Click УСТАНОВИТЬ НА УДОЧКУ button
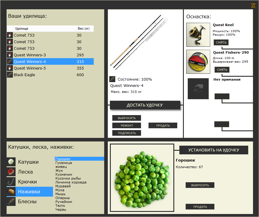Screen dimensions: 259x217 click(x=213, y=150)
